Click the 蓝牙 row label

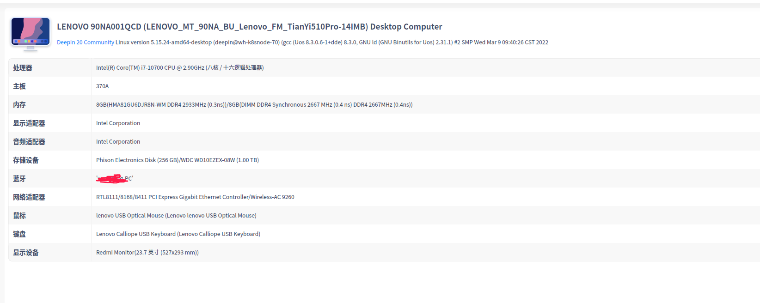(x=19, y=179)
